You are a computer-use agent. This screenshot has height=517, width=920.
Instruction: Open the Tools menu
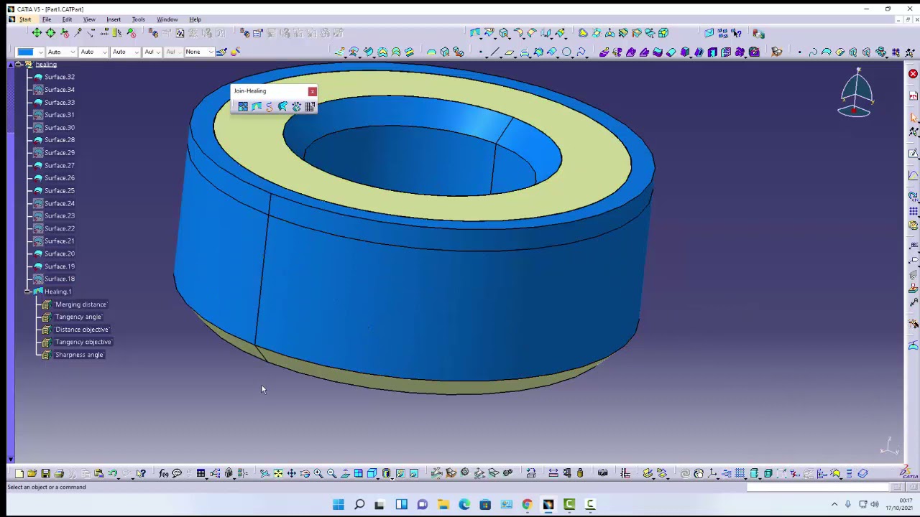pos(138,19)
